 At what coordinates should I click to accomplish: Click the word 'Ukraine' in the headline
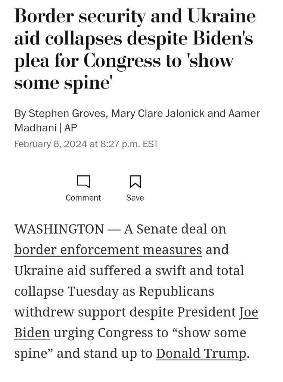pos(221,16)
